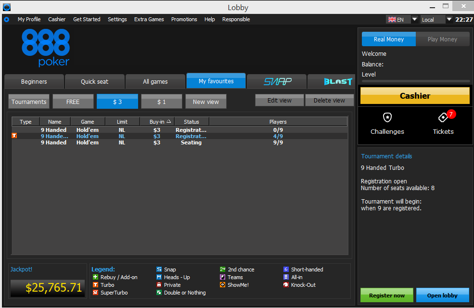Open the Tickets icon with badge
The image size is (474, 308).
click(443, 117)
